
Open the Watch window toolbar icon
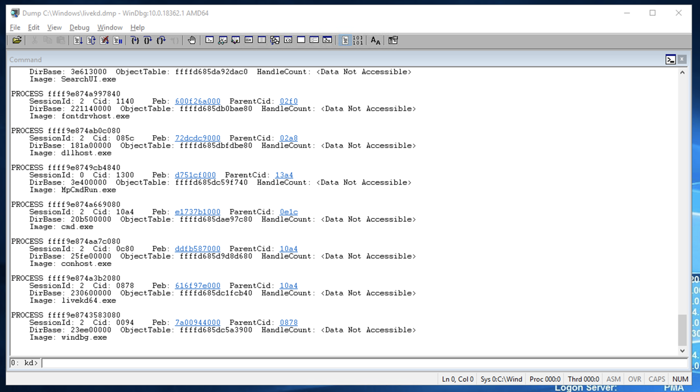[x=223, y=40]
